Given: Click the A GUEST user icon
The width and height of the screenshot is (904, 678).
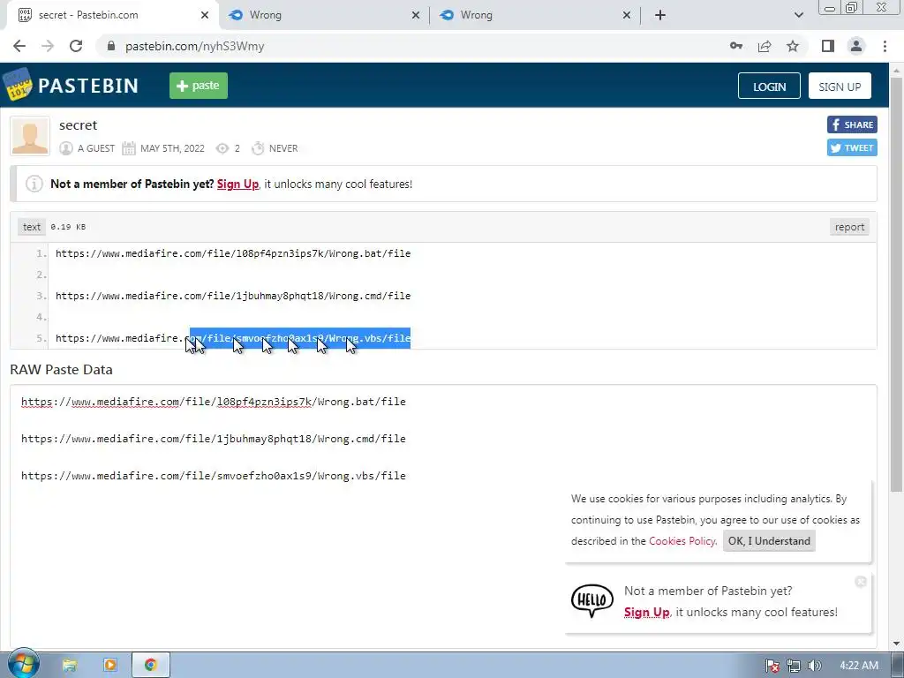Looking at the screenshot, I should tap(65, 148).
